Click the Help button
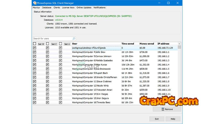This screenshot has width=214, height=124. 173,119
